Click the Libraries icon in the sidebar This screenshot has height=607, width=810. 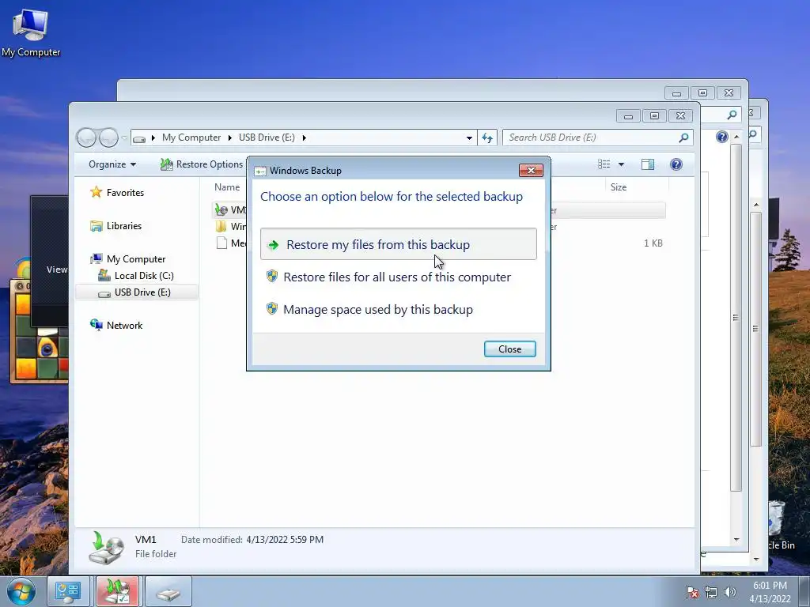[x=96, y=226]
